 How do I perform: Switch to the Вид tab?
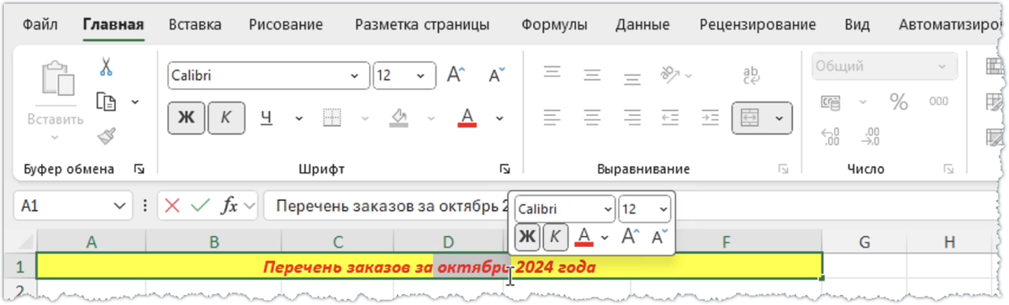tap(857, 24)
